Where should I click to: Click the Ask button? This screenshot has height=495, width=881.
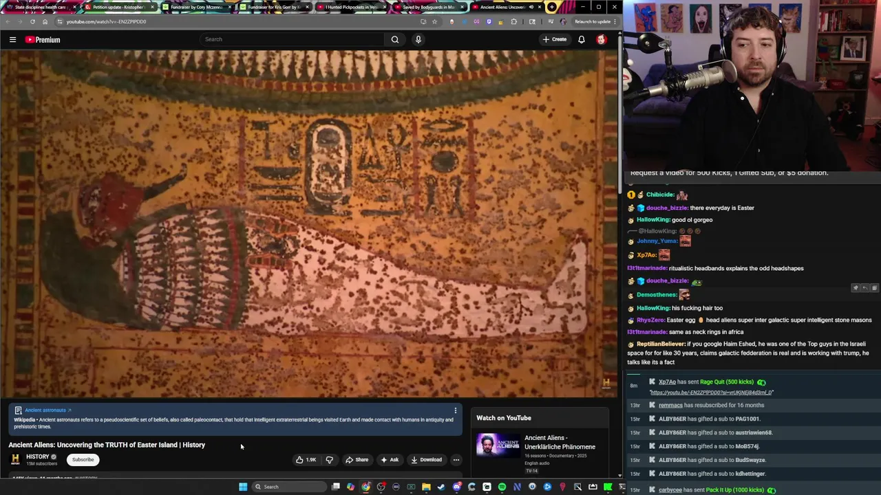point(390,459)
